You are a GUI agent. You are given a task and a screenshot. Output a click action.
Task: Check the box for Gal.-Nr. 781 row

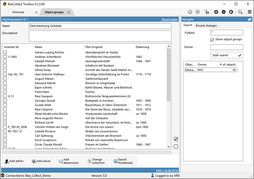(x=5, y=74)
